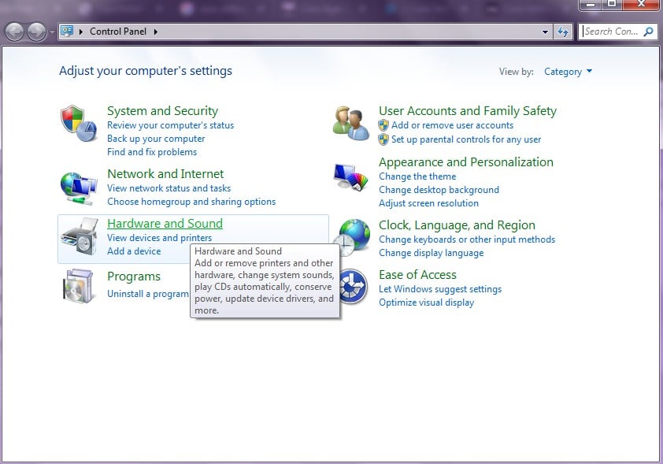The height and width of the screenshot is (464, 663).
Task: Open Appearance and Personalization heading
Action: click(466, 162)
